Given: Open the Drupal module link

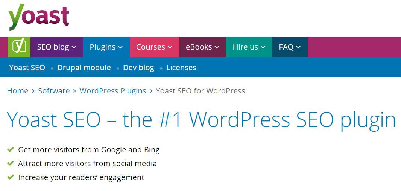Looking at the screenshot, I should point(84,68).
